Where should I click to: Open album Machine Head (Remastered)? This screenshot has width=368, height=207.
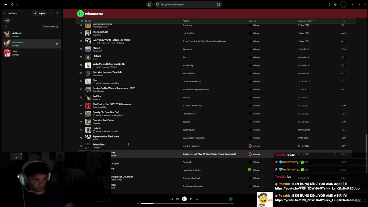coord(195,89)
